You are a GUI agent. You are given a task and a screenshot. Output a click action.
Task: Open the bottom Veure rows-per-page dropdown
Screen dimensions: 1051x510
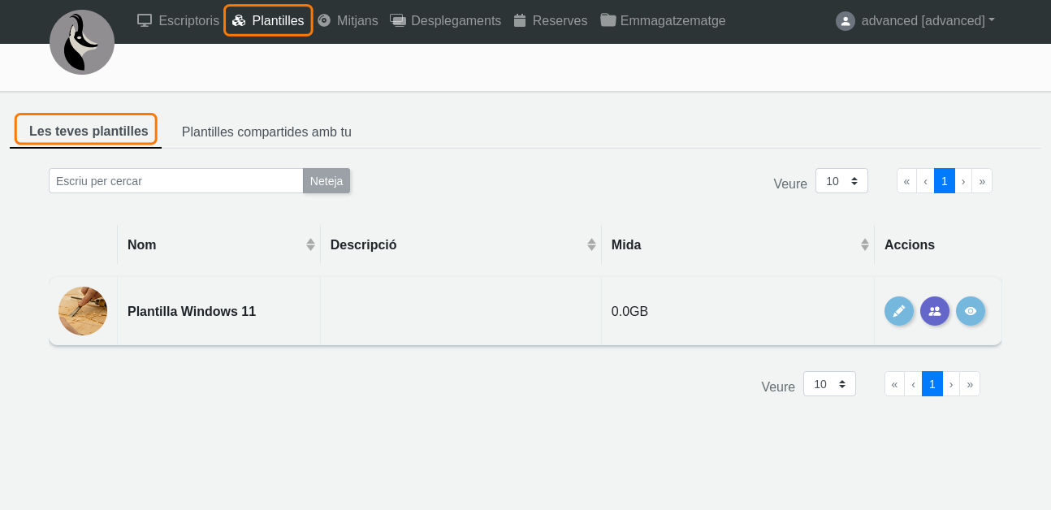pos(829,384)
